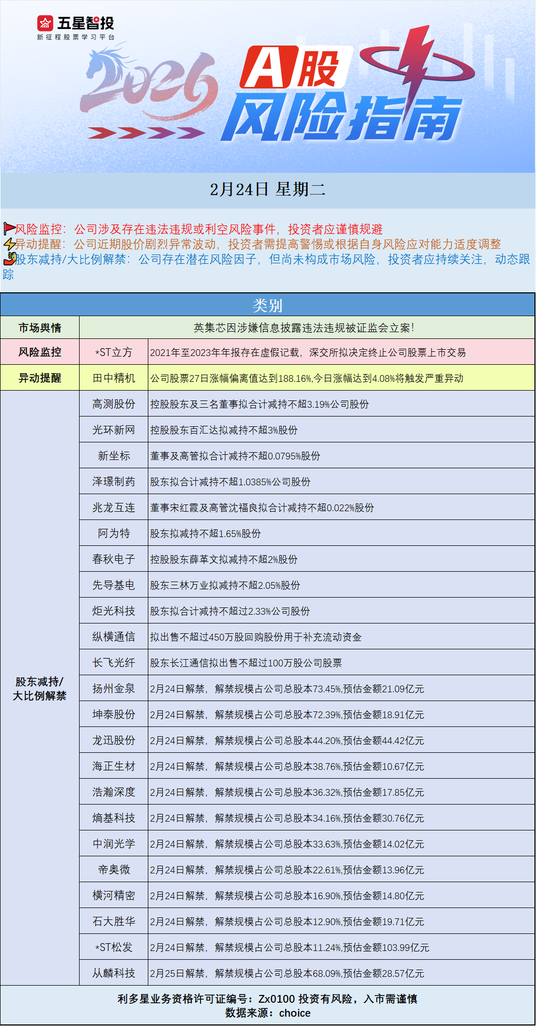The height and width of the screenshot is (1026, 536).
Task: Click the unlock row showing 44.42亿元
Action: (x=287, y=740)
